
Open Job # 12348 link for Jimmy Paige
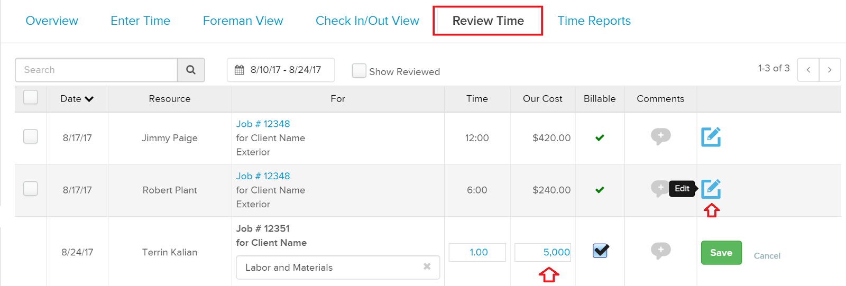point(263,124)
